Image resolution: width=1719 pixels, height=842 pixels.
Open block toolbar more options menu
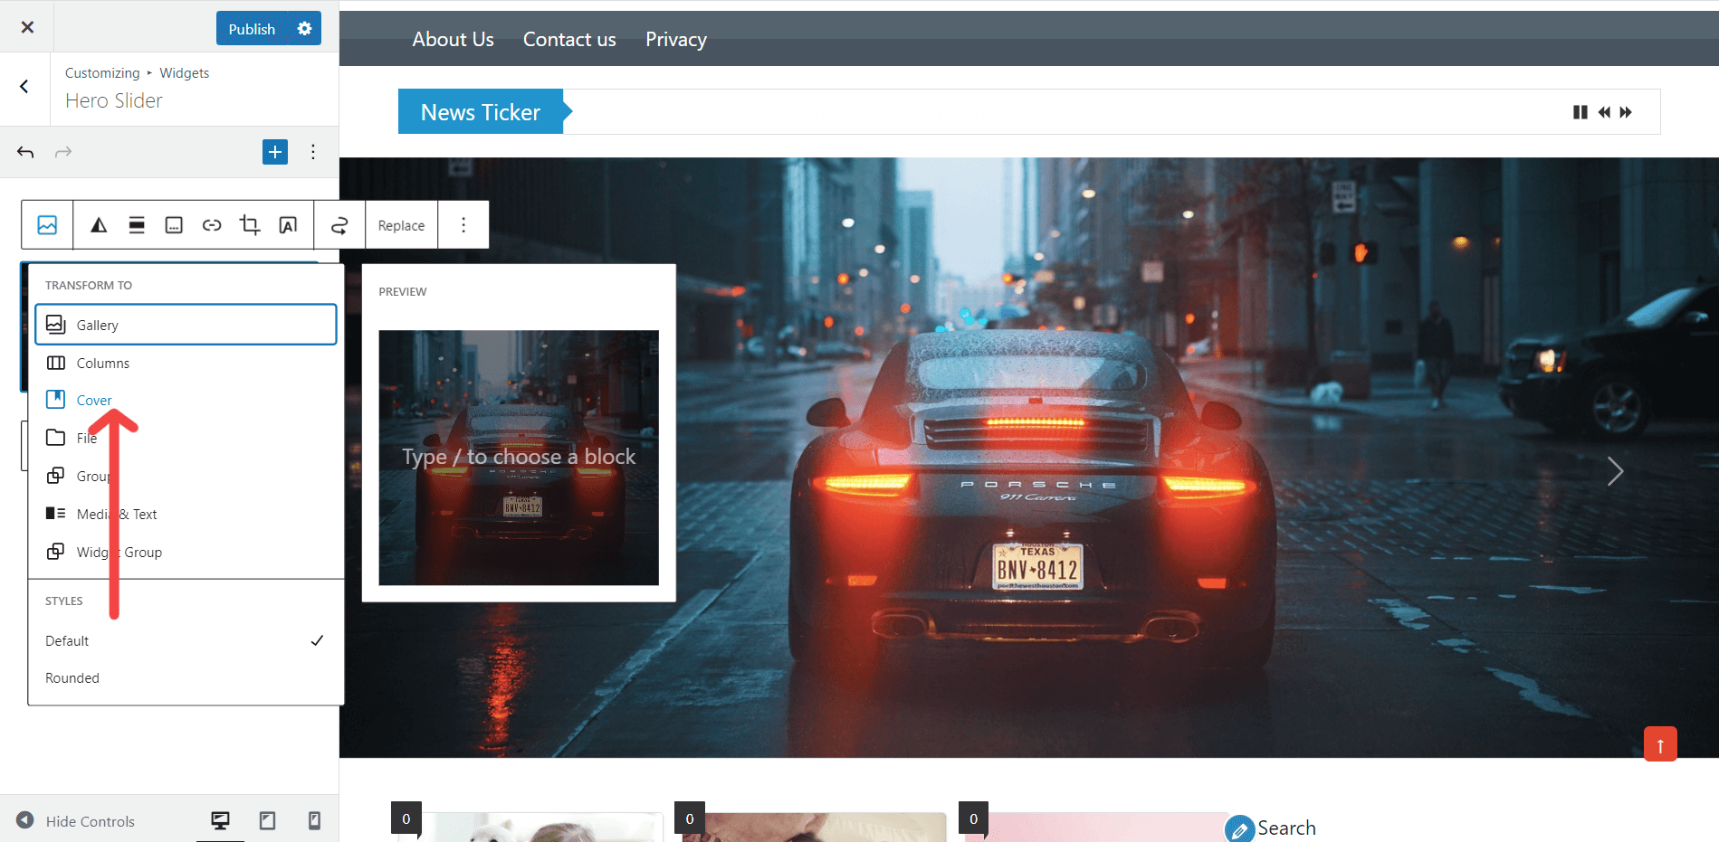463,225
